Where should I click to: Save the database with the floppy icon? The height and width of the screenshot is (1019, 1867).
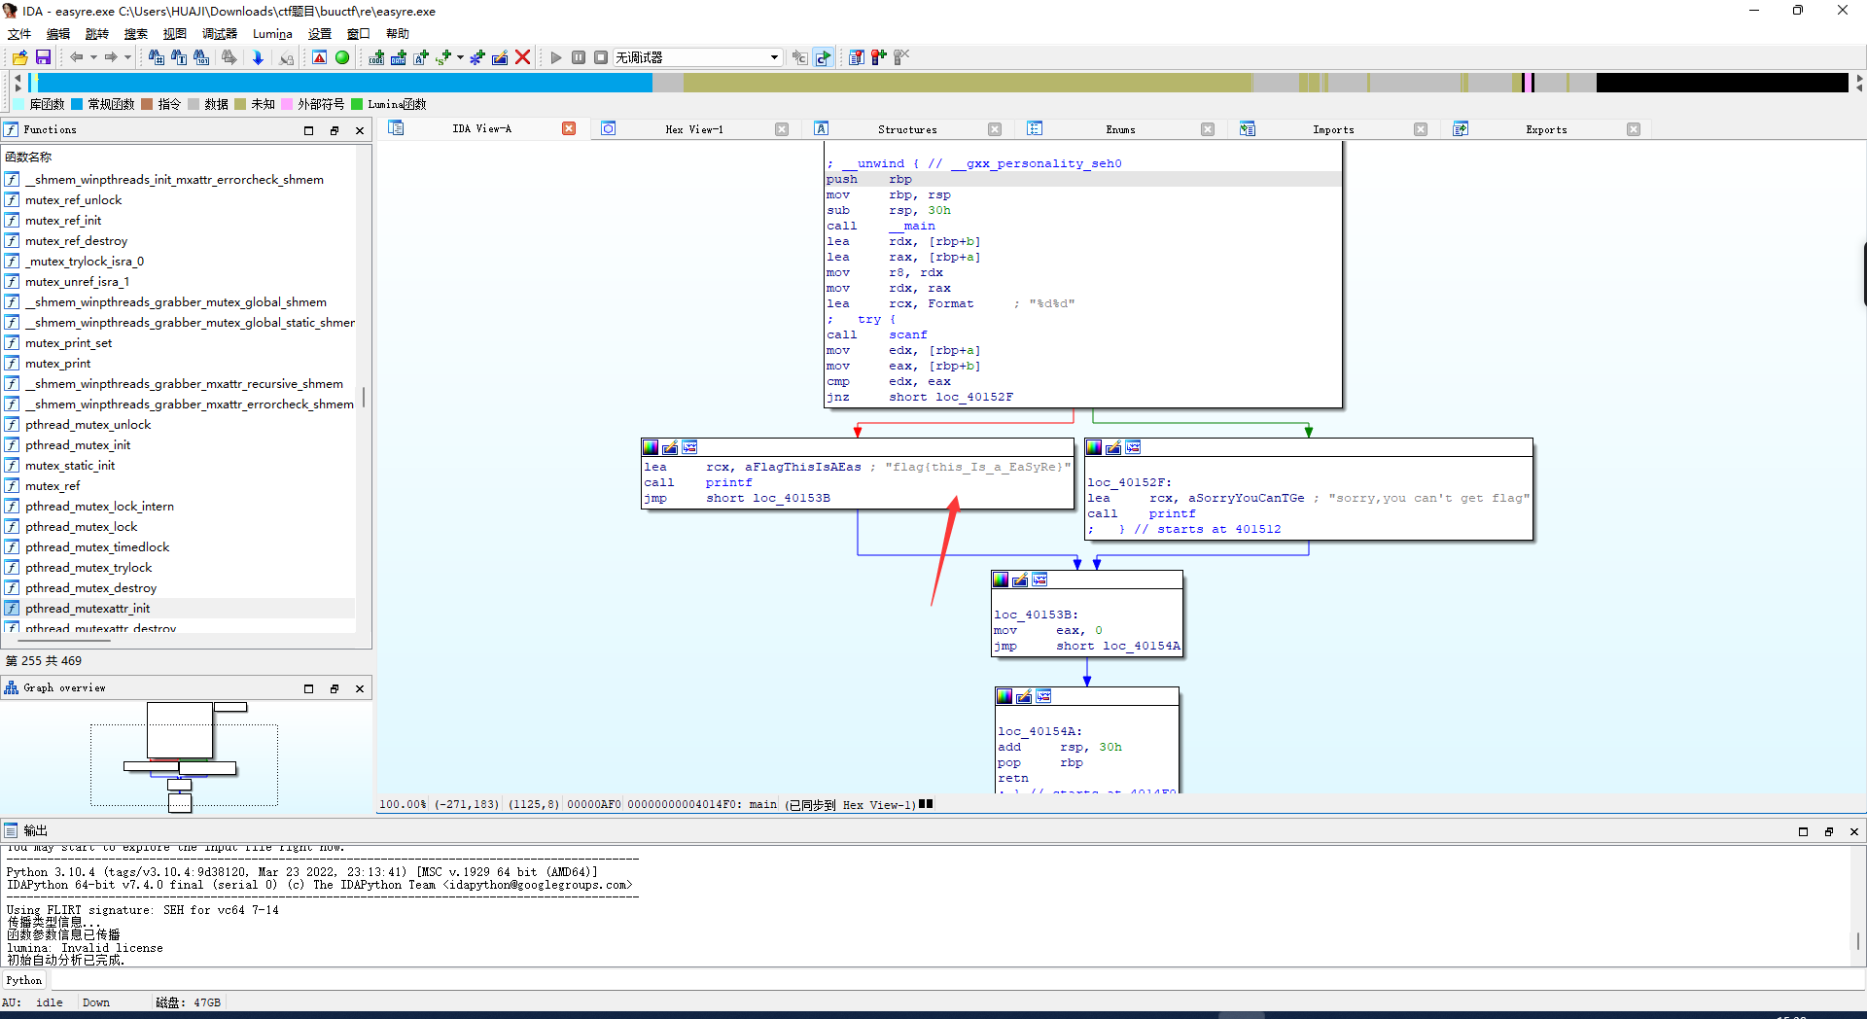click(x=43, y=57)
